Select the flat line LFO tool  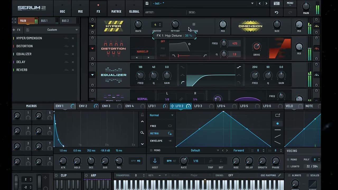(278, 130)
